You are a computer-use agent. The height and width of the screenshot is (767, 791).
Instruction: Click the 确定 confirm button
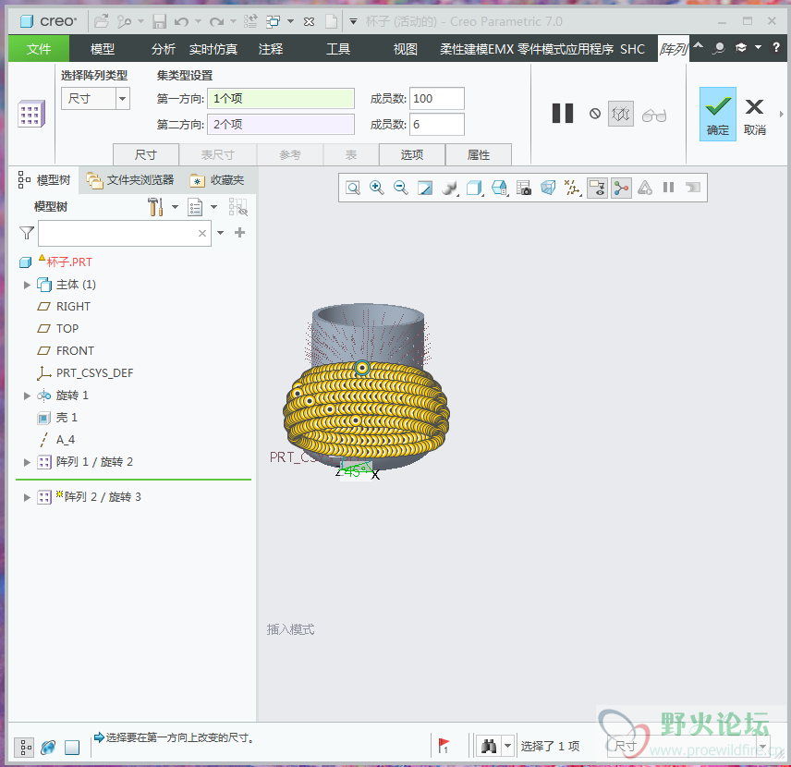click(717, 114)
